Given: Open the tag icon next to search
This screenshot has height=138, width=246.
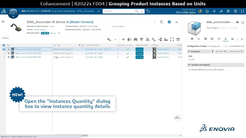Looking at the screenshot, I should click(x=148, y=11).
